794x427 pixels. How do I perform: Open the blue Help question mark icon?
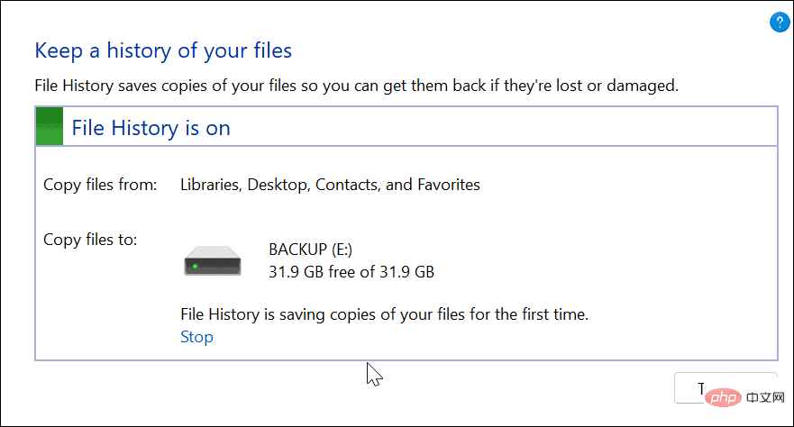(780, 22)
